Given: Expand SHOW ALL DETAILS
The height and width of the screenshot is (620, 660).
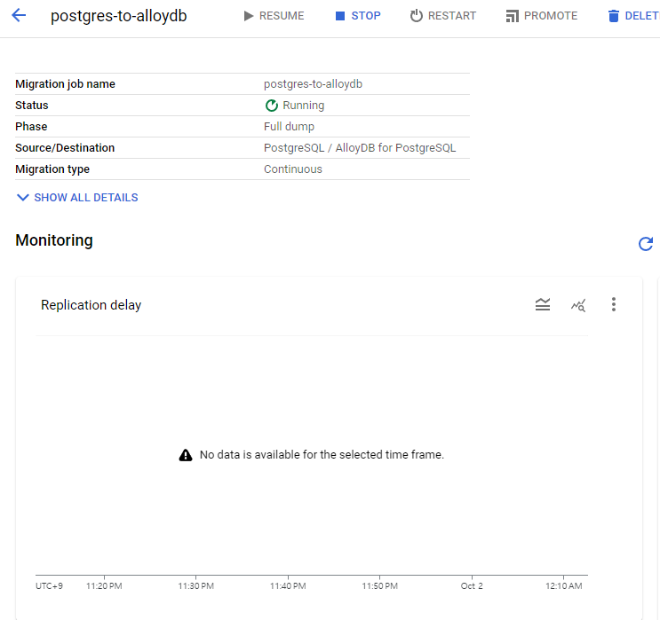Looking at the screenshot, I should (77, 198).
